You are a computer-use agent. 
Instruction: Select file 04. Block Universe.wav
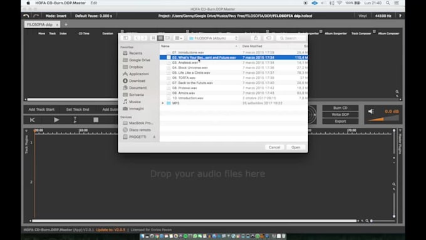(234, 68)
